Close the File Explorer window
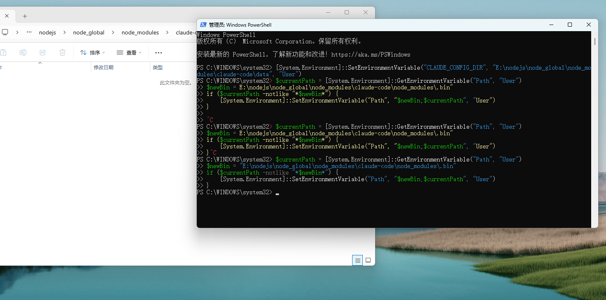 coord(366,13)
